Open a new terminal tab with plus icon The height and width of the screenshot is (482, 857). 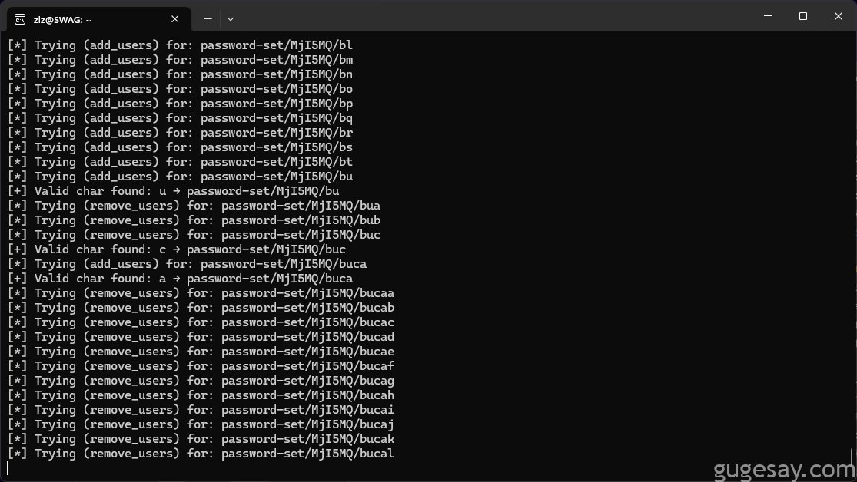coord(208,19)
